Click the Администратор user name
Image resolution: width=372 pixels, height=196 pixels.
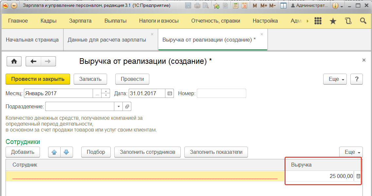coord(309,6)
